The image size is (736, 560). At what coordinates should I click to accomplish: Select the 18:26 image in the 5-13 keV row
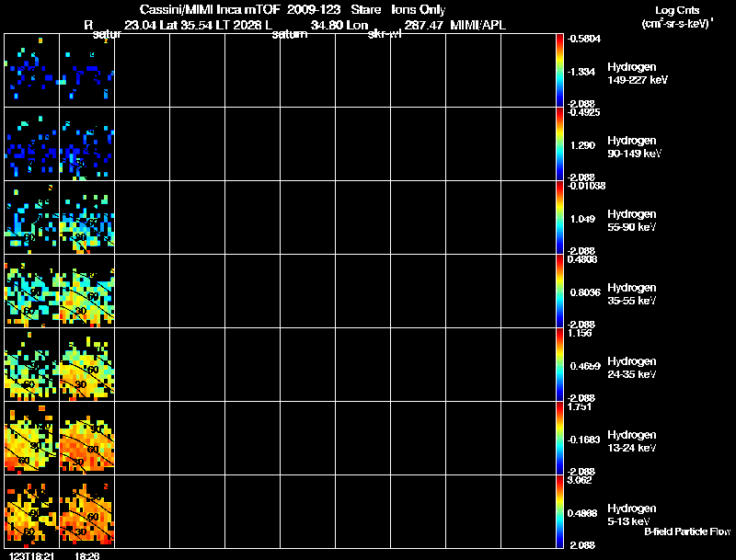(86, 512)
